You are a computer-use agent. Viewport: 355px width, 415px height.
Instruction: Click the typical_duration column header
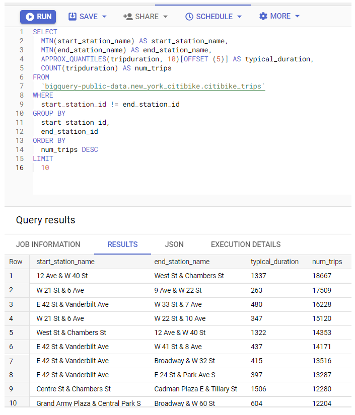(274, 262)
